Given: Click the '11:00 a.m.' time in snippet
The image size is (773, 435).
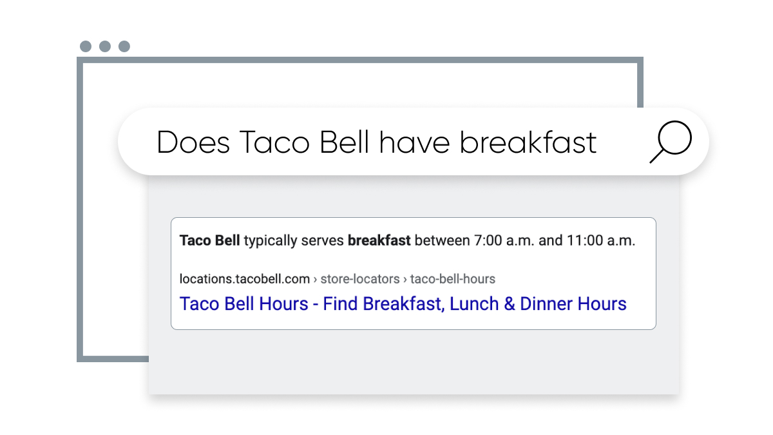Looking at the screenshot, I should (x=601, y=241).
